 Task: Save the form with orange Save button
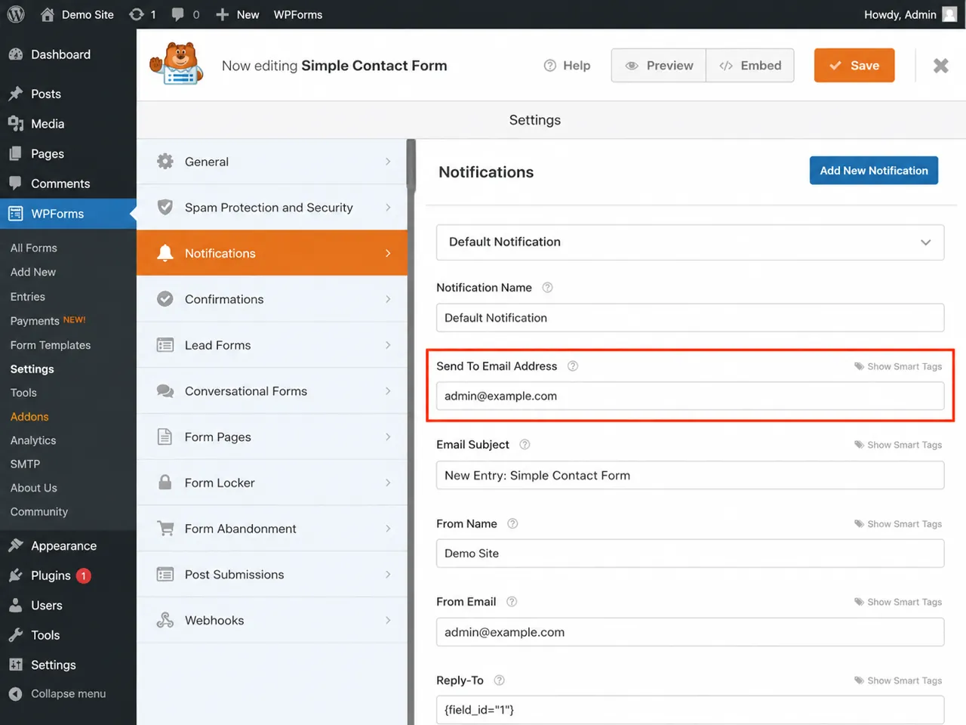tap(854, 66)
